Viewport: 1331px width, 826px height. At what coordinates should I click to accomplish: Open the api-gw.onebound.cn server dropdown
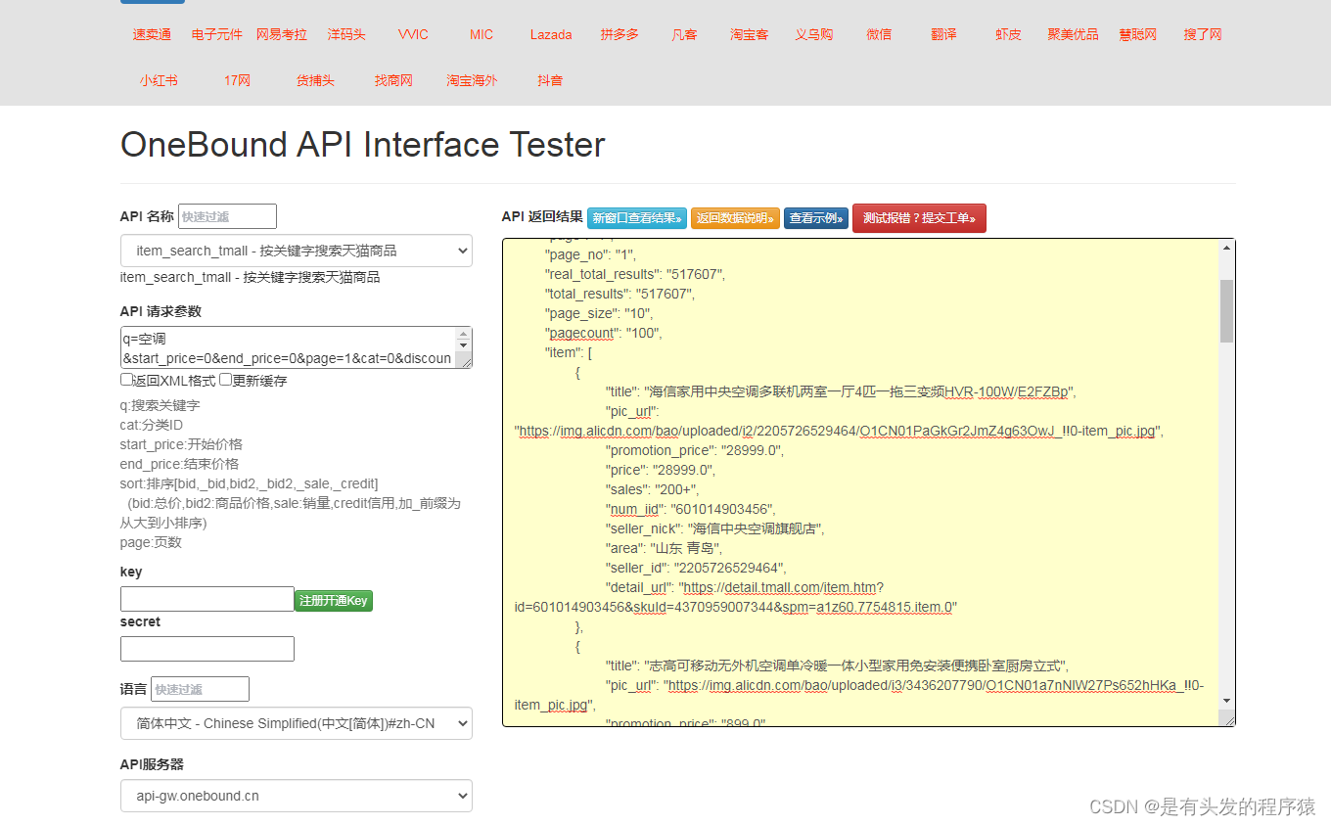[x=297, y=796]
